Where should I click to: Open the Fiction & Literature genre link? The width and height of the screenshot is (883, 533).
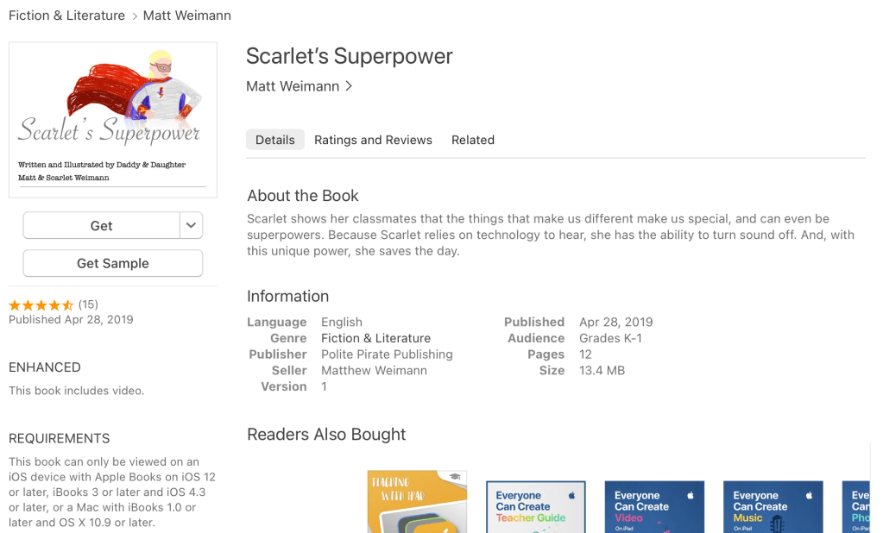375,338
